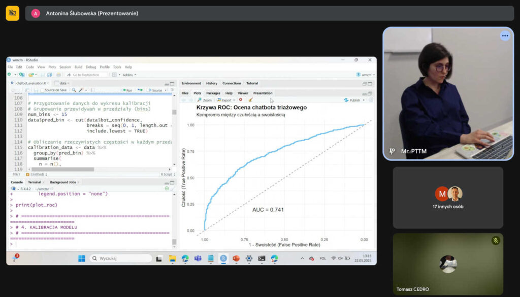Click the print icon in RStudio toolbar
520x297 pixels.
pos(59,75)
